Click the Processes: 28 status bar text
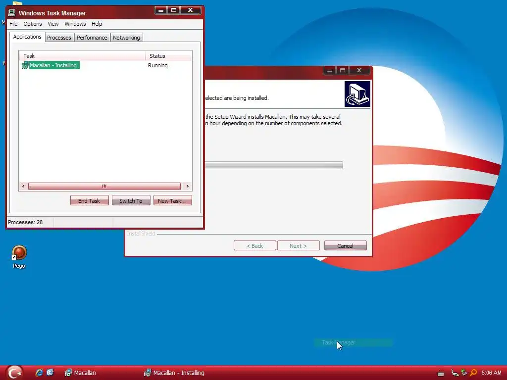The image size is (507, 380). 25,222
